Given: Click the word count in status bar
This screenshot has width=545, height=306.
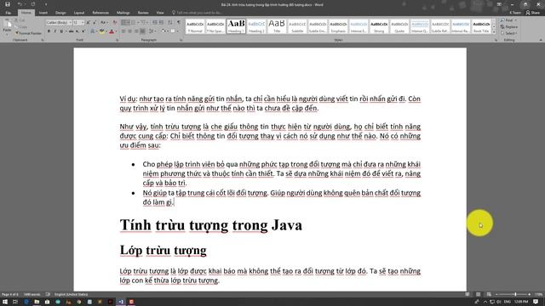Looking at the screenshot, I should pyautogui.click(x=32, y=294).
